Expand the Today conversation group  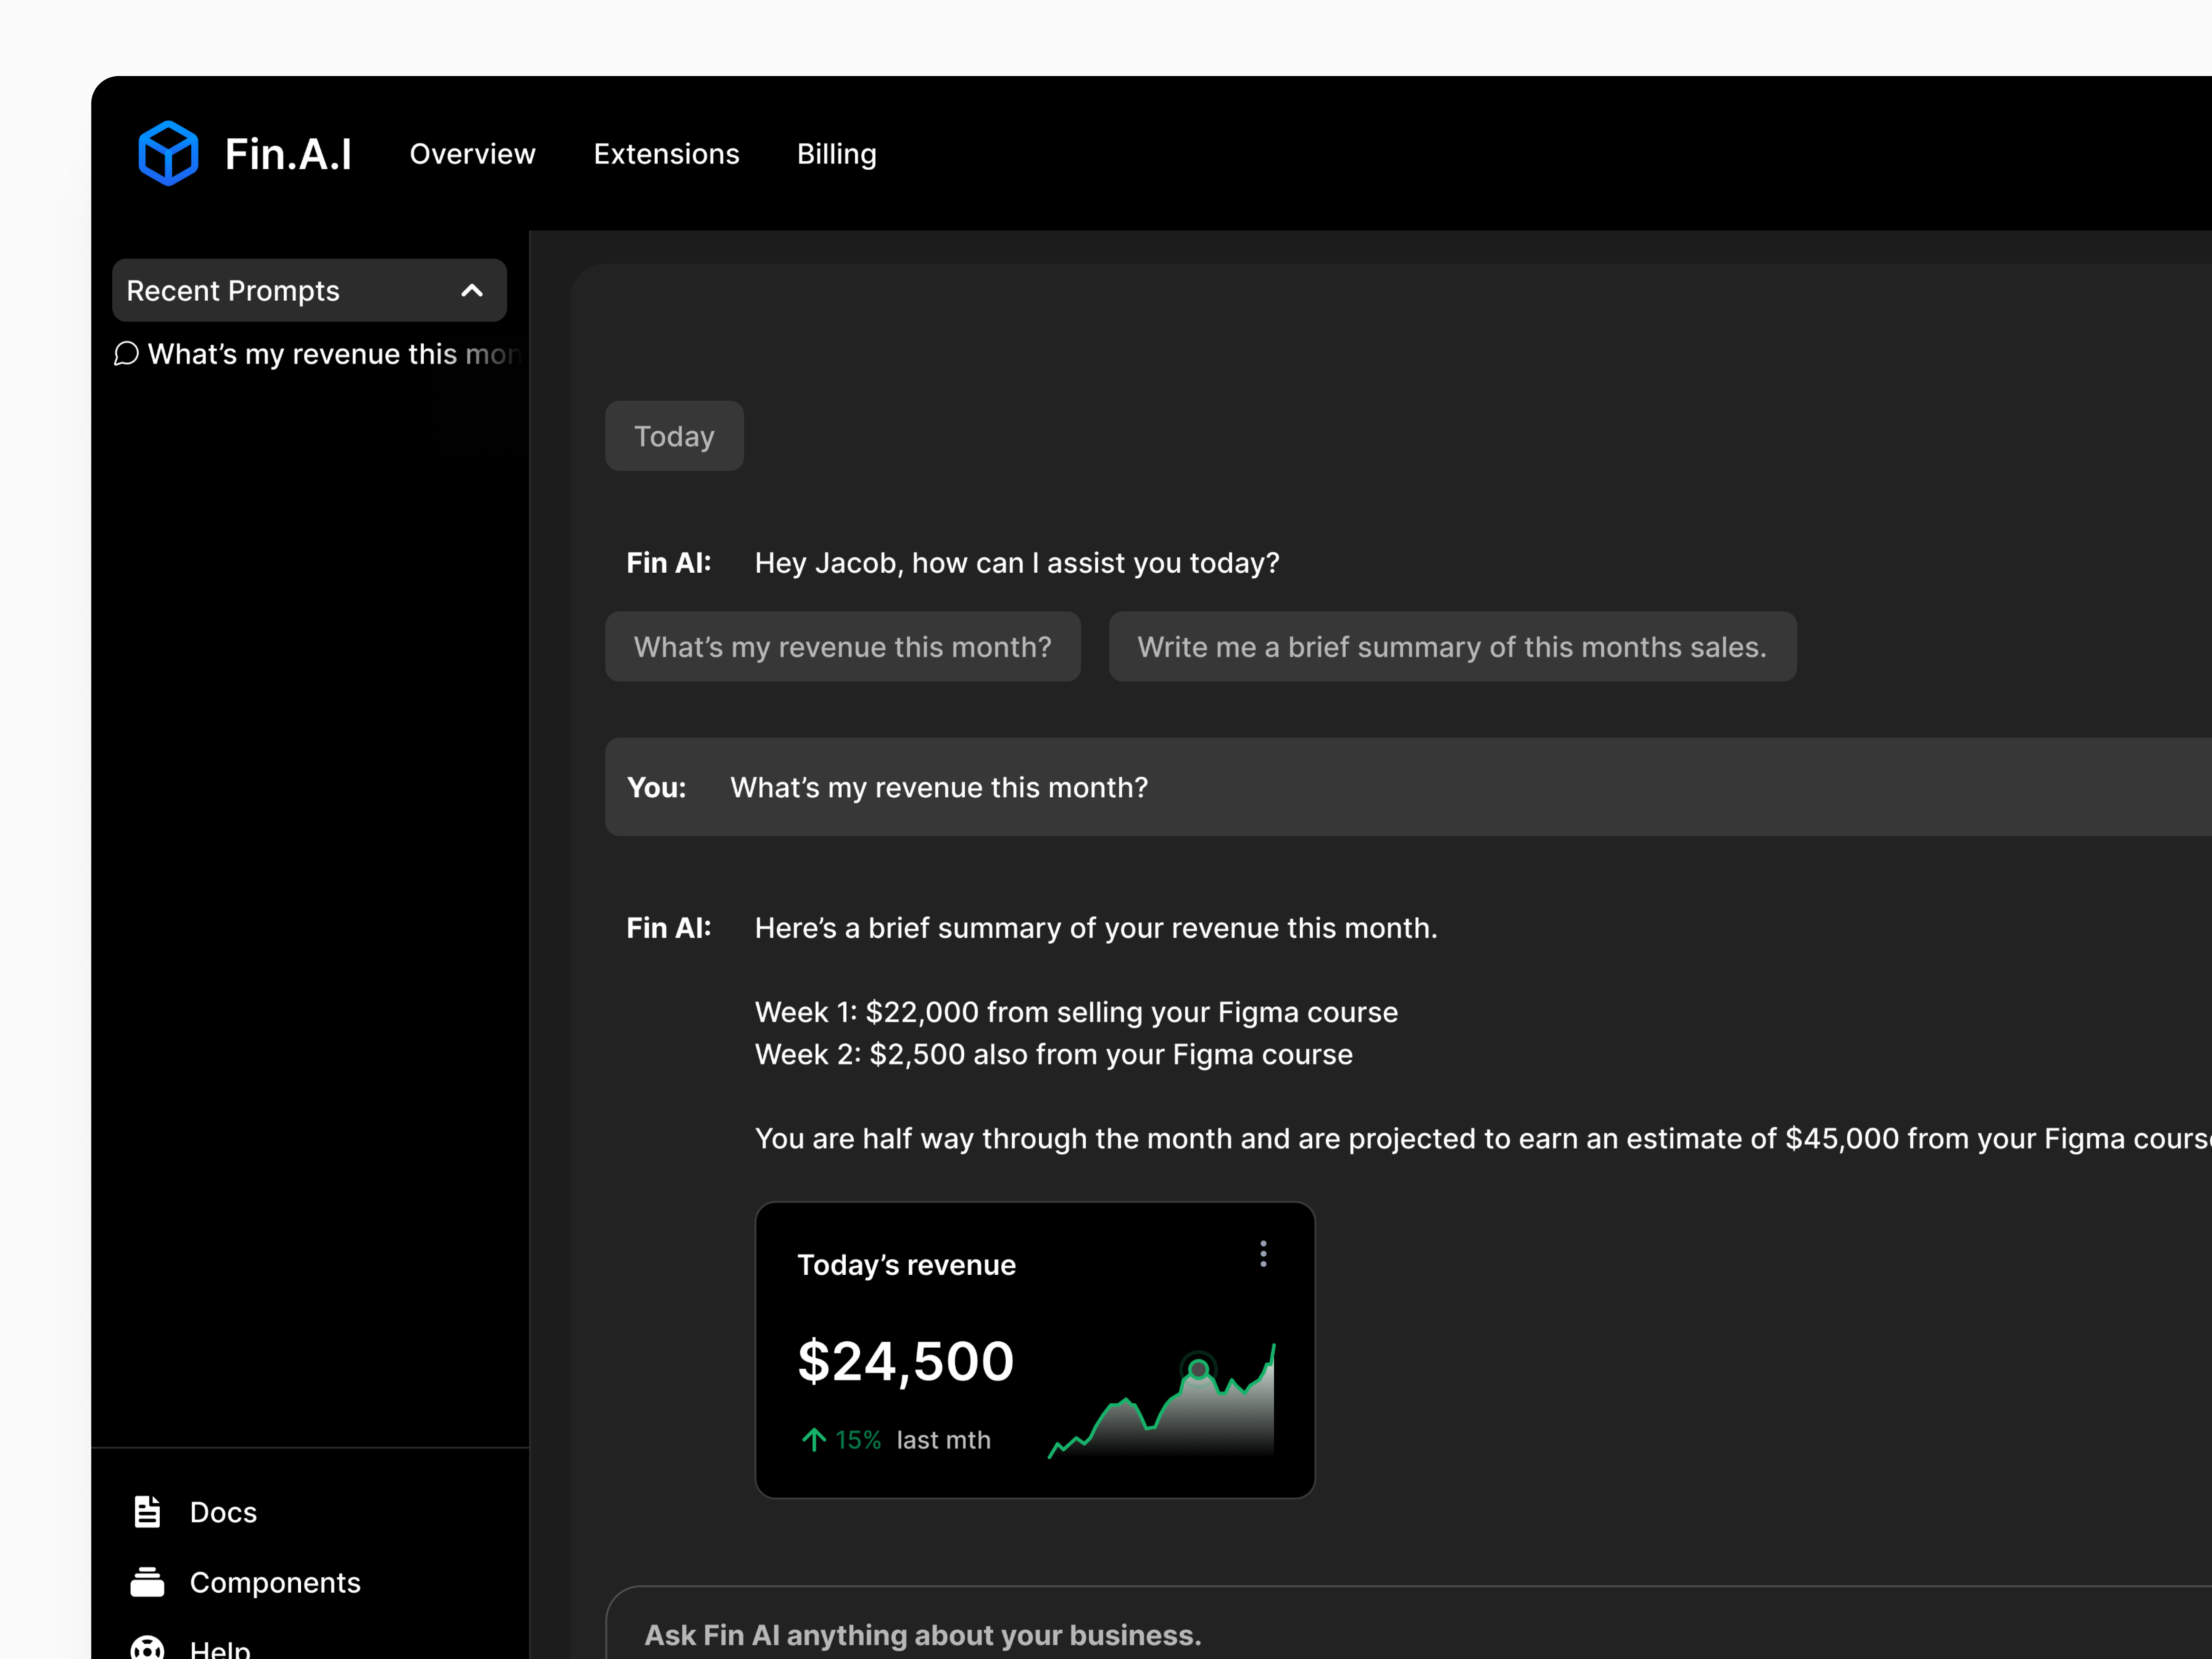674,435
